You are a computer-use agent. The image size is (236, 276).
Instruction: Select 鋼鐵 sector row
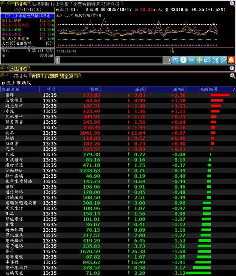click(118, 138)
